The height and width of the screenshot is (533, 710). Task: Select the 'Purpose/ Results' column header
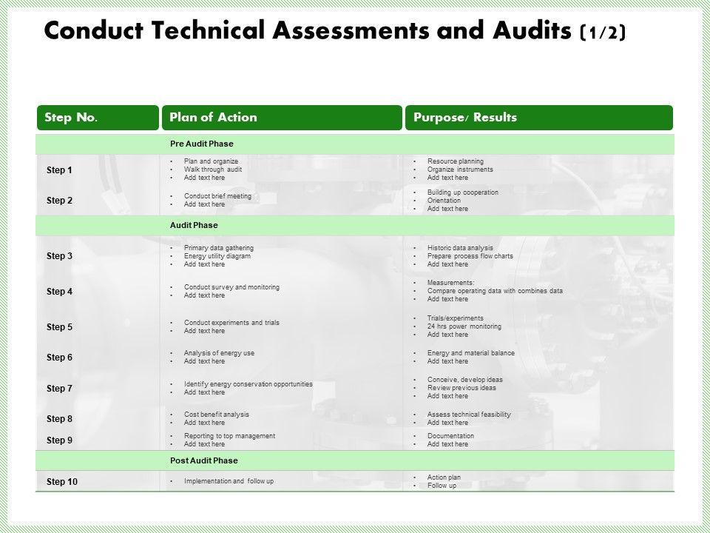(x=538, y=118)
